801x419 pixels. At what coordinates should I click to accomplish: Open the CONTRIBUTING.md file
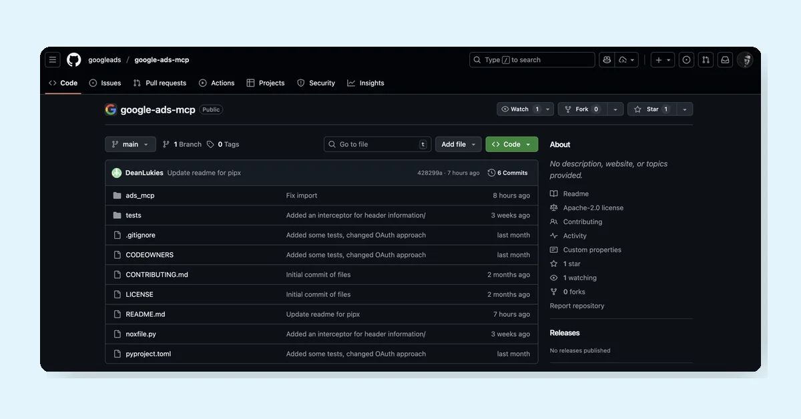click(157, 275)
